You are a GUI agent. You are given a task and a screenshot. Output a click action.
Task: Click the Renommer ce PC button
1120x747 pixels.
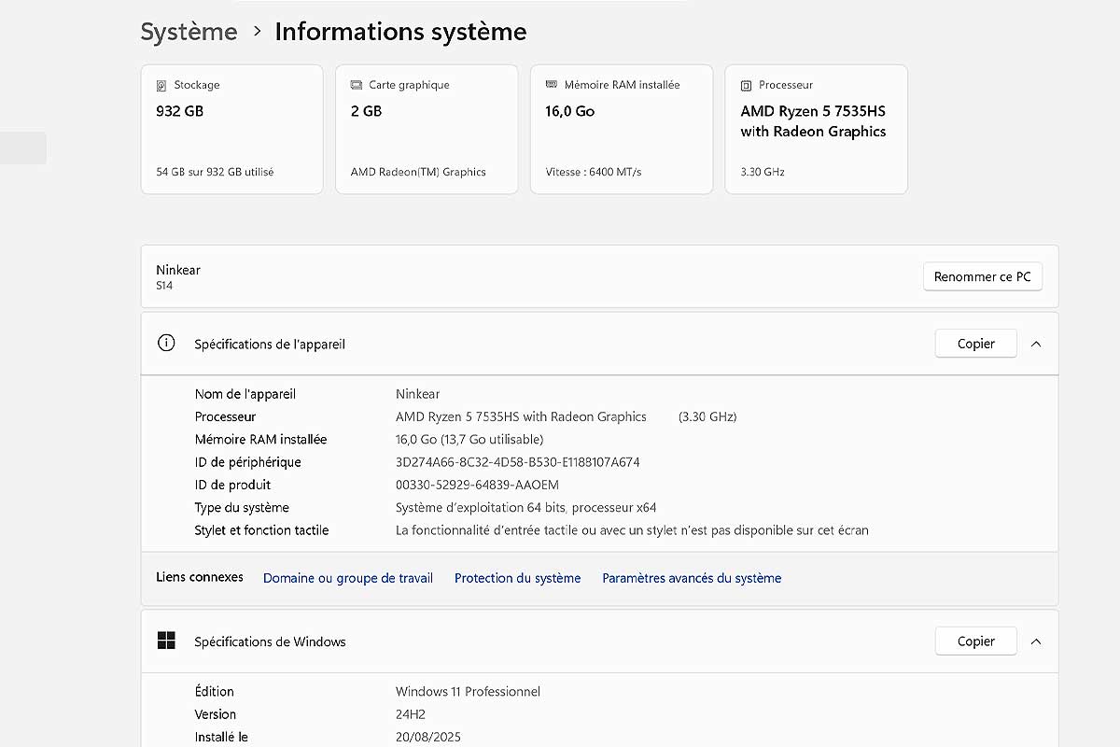[983, 276]
